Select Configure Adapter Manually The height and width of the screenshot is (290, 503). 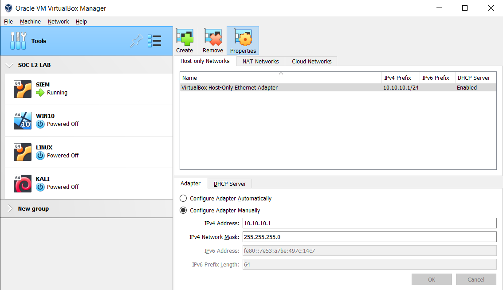[183, 210]
